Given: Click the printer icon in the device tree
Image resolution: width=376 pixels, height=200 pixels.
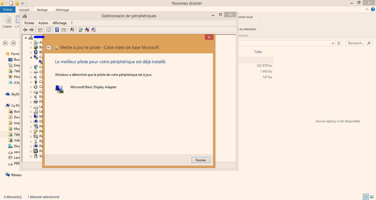Looking at the screenshot, I should click(x=36, y=102).
